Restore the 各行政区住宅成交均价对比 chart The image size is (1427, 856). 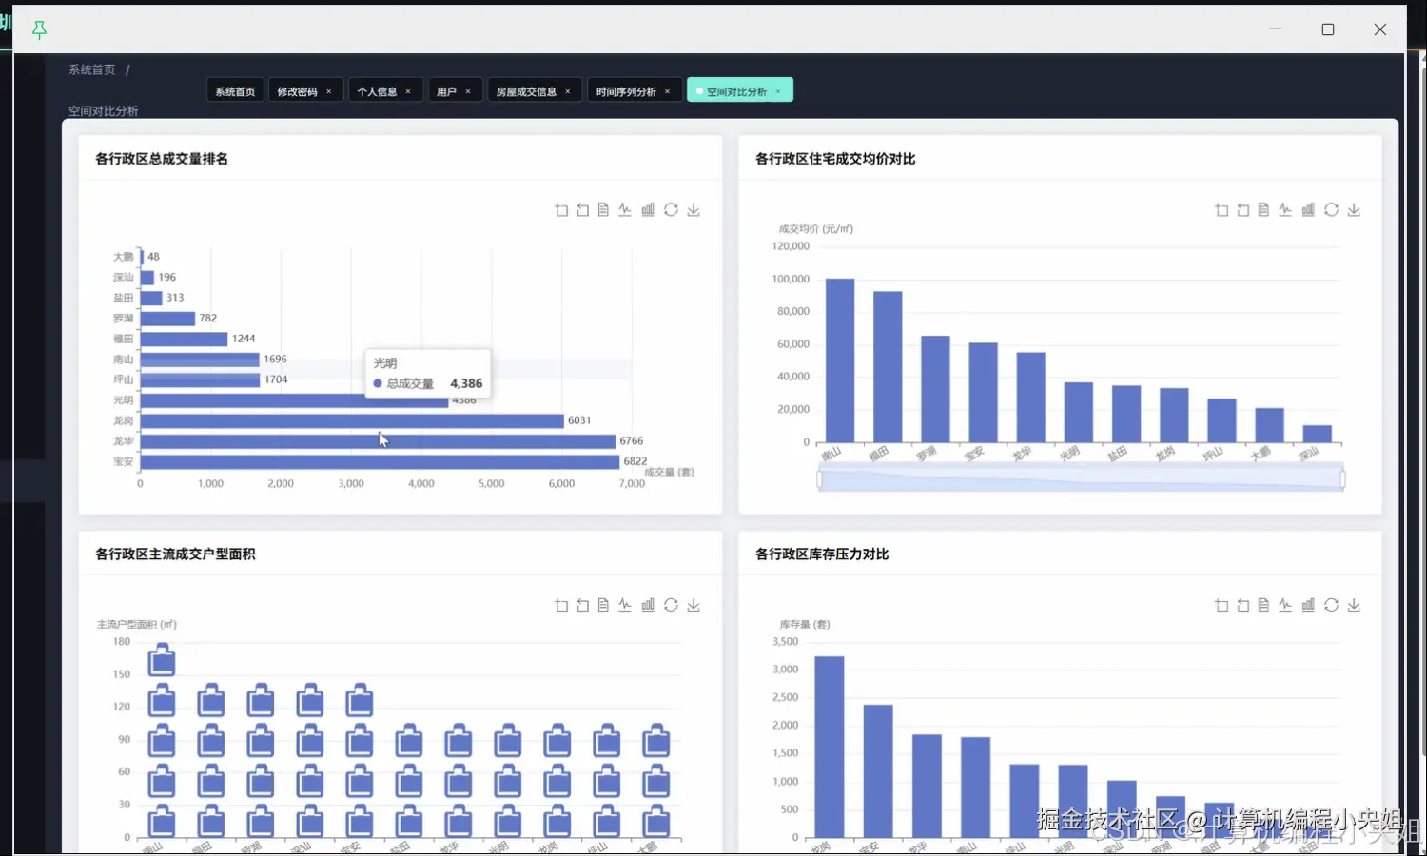pos(1331,210)
